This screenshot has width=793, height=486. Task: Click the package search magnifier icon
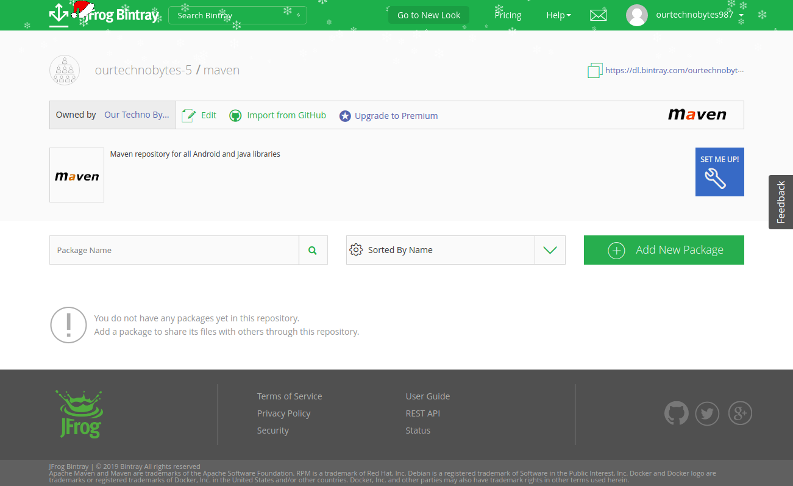point(313,250)
